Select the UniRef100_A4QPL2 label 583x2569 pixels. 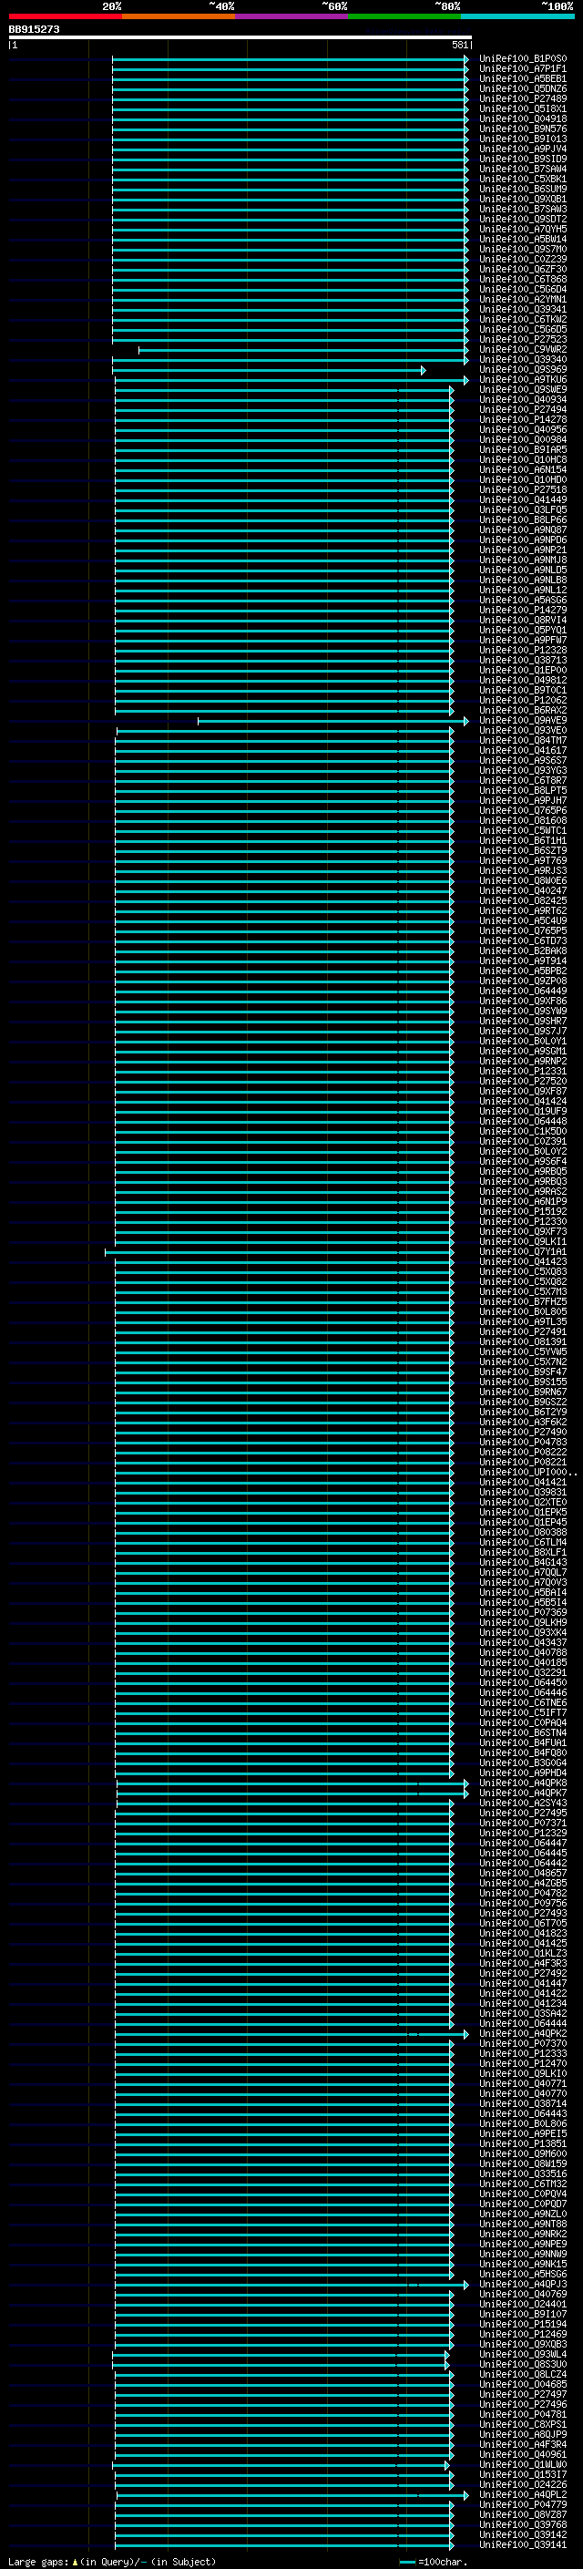[523, 2494]
